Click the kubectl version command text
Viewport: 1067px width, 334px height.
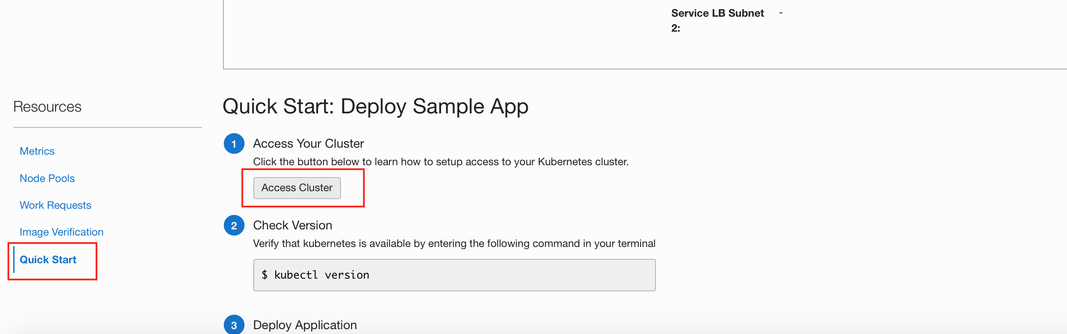(x=322, y=275)
